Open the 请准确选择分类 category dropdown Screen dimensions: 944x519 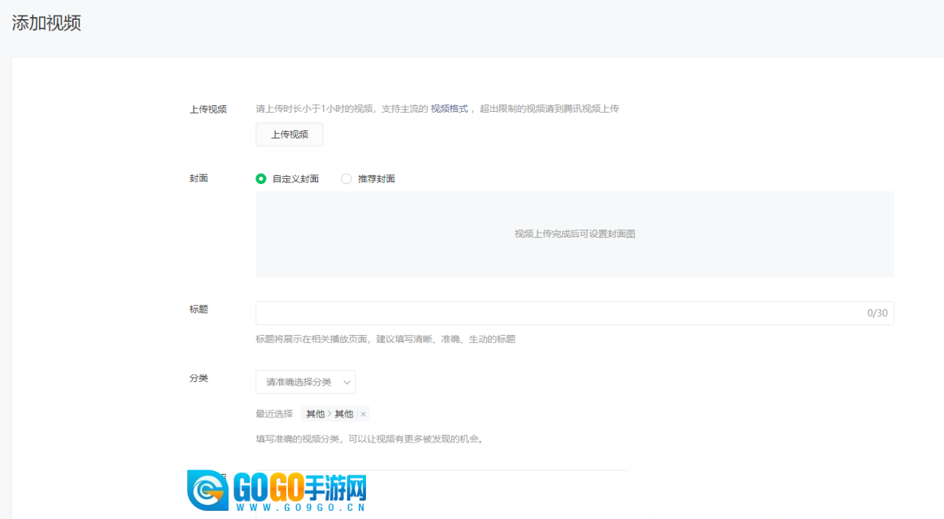click(x=305, y=382)
